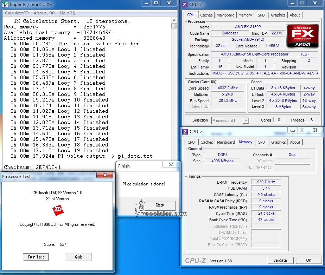Click Quit in Processor Test window
Image resolution: width=325 pixels, height=275 pixels.
(78, 257)
